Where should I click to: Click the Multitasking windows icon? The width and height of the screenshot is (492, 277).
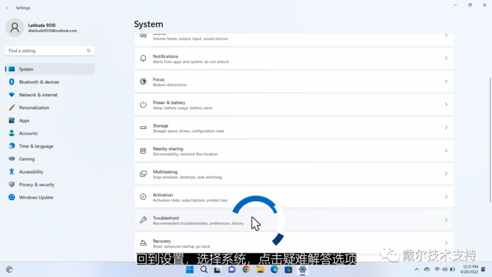143,174
